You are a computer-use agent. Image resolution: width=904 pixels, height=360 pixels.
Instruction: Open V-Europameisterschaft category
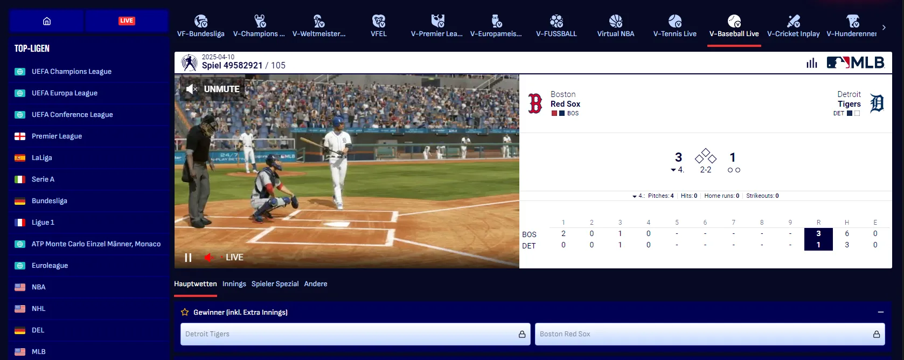coord(496,26)
